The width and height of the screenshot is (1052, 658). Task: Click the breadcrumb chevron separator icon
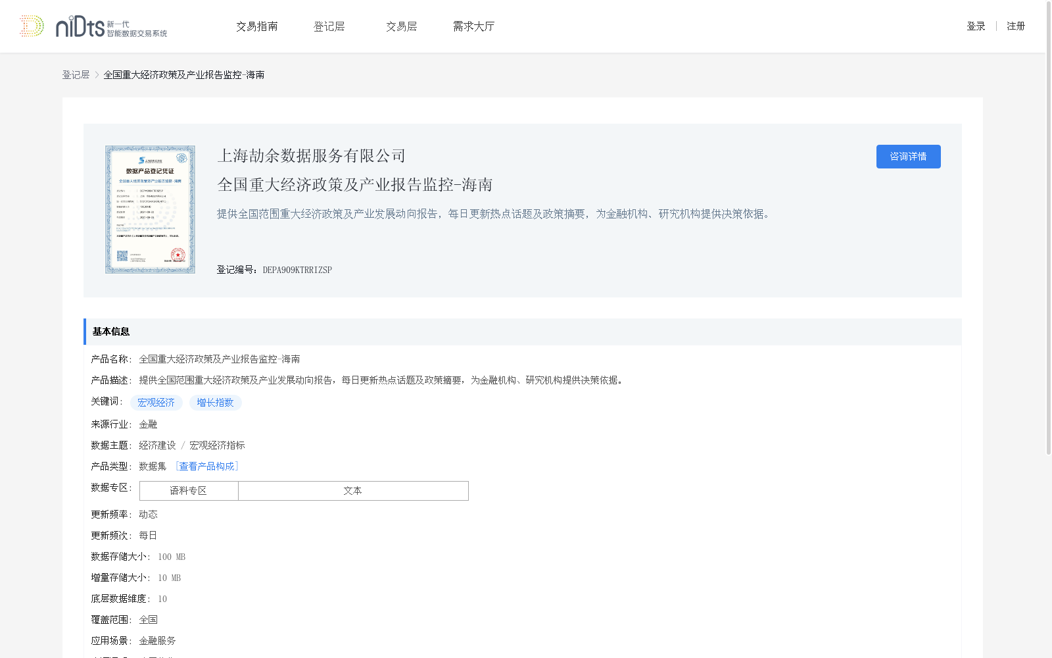click(x=97, y=75)
